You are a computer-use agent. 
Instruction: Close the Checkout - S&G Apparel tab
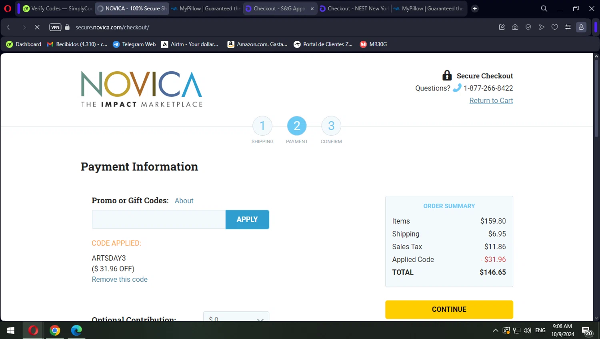pos(312,8)
